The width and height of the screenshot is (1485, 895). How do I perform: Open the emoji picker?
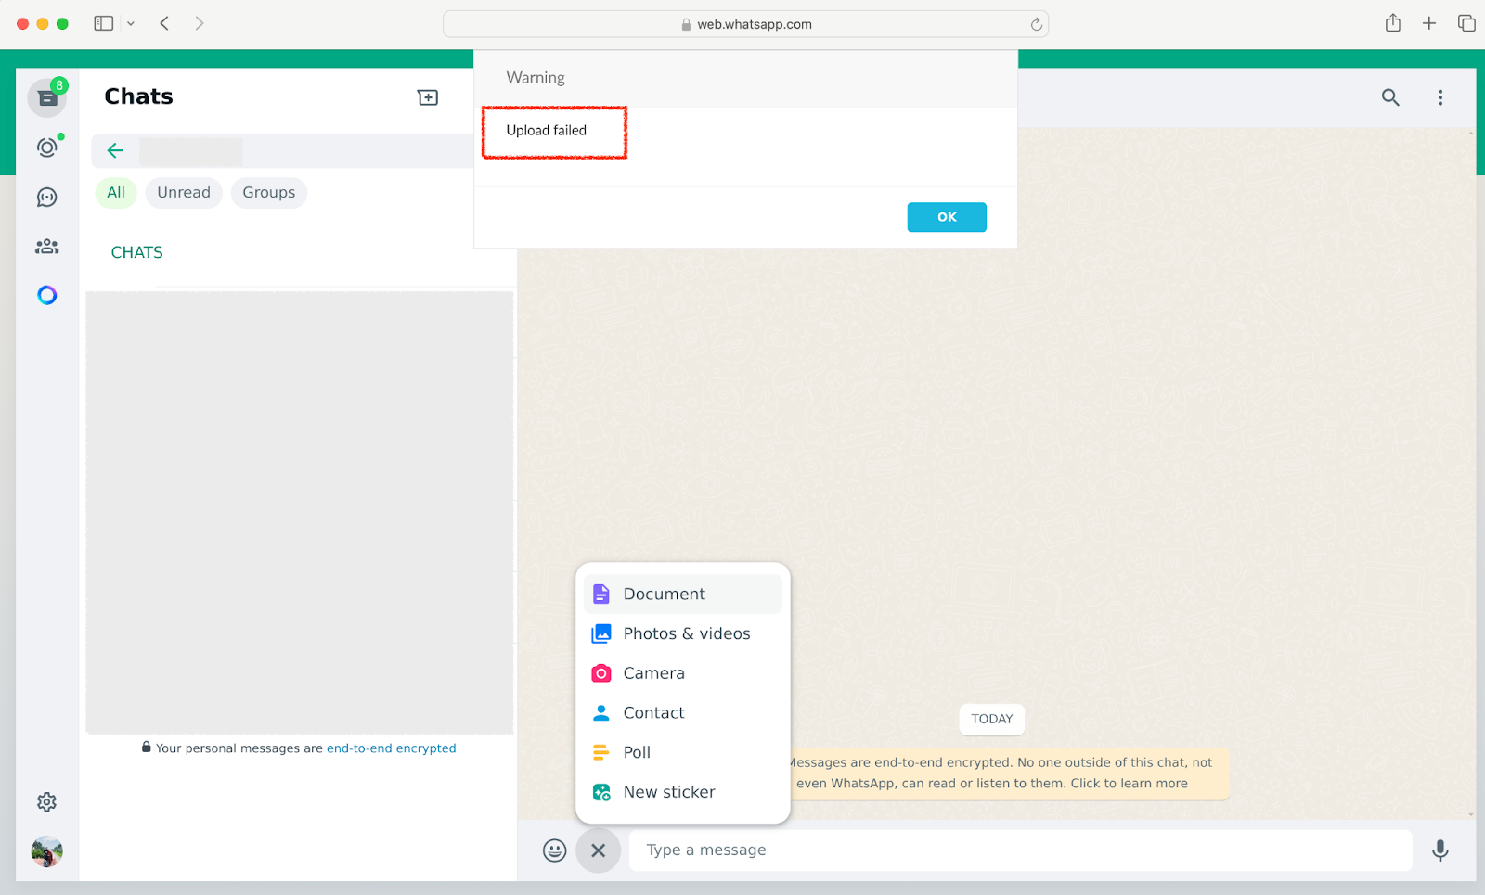coord(555,850)
